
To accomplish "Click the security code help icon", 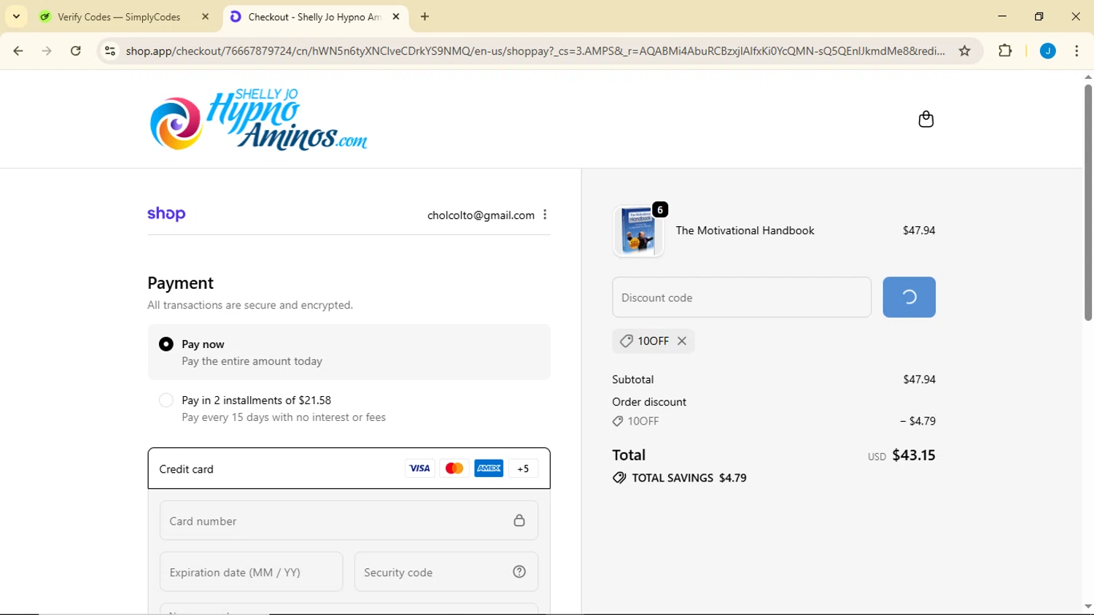I will pos(519,572).
